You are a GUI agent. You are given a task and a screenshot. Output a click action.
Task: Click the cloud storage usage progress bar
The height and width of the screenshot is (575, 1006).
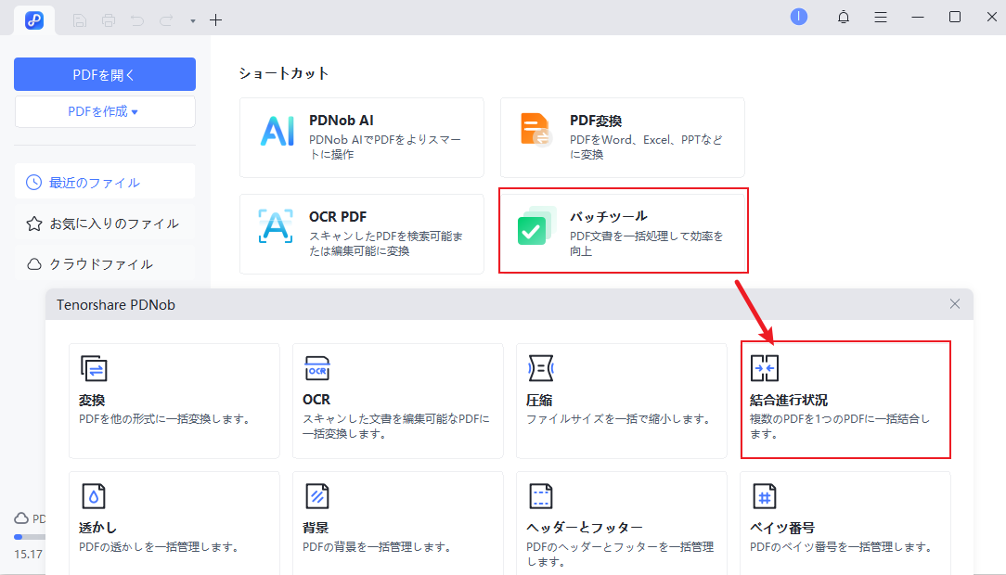tap(30, 537)
